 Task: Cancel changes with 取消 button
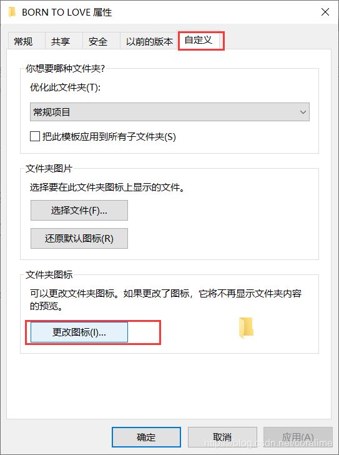(222, 437)
